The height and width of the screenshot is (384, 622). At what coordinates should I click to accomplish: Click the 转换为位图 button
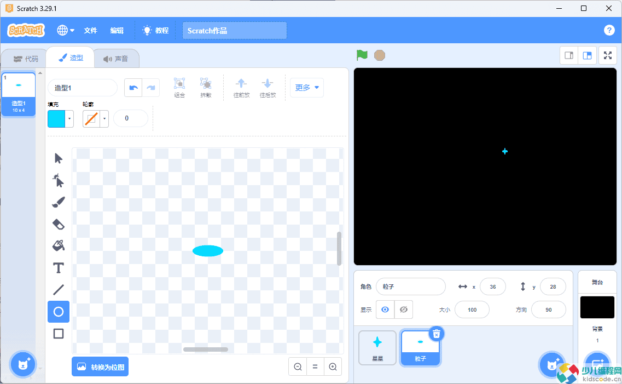point(100,366)
